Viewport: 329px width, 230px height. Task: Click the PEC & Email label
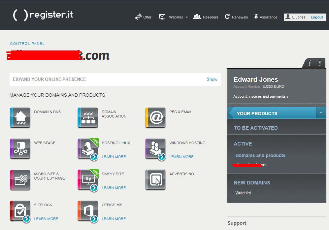[x=181, y=112]
